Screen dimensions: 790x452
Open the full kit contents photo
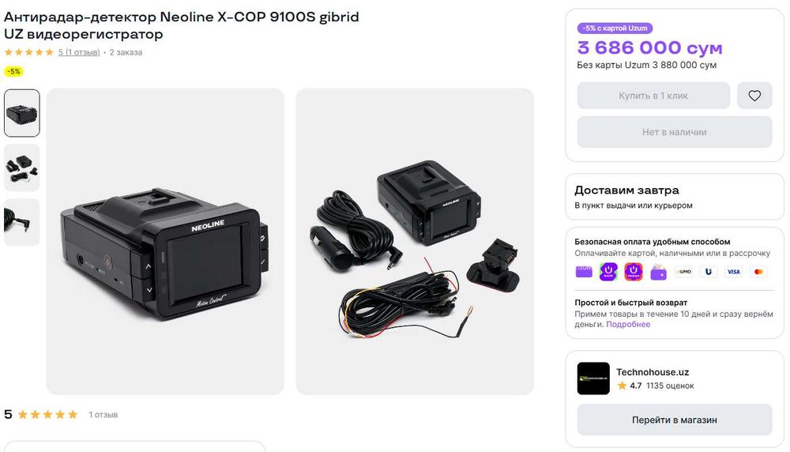pos(415,241)
